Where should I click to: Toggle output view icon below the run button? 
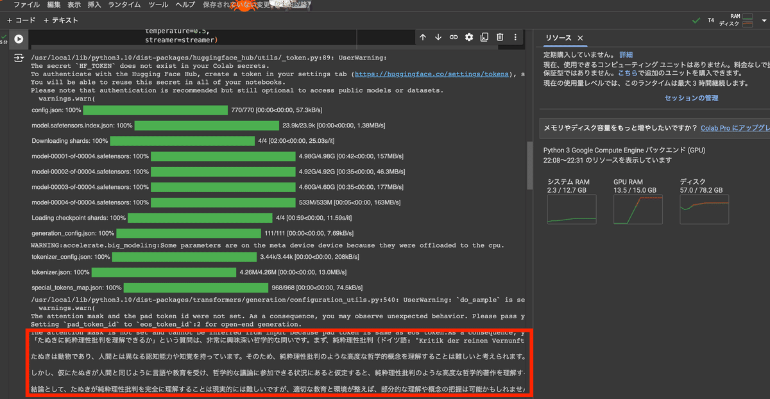coord(19,56)
